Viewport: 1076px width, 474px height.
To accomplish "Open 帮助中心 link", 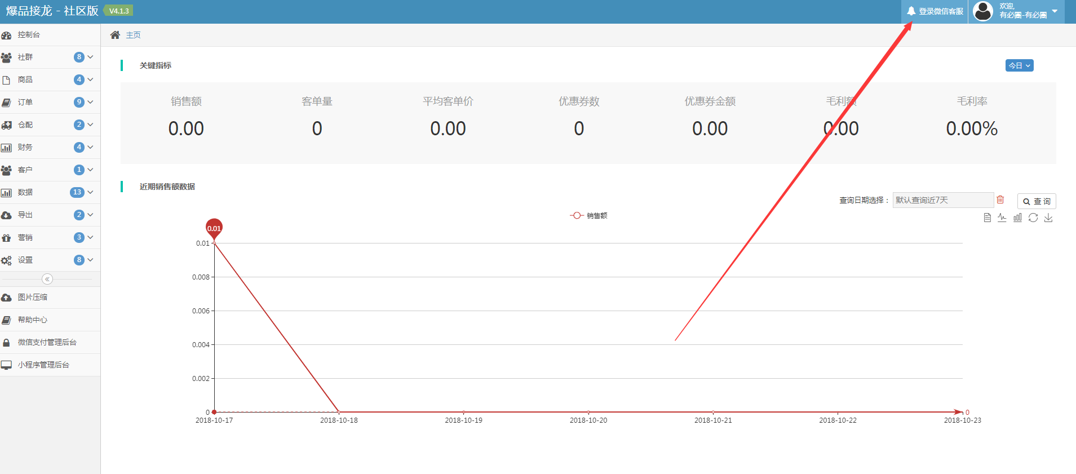I will 50,320.
